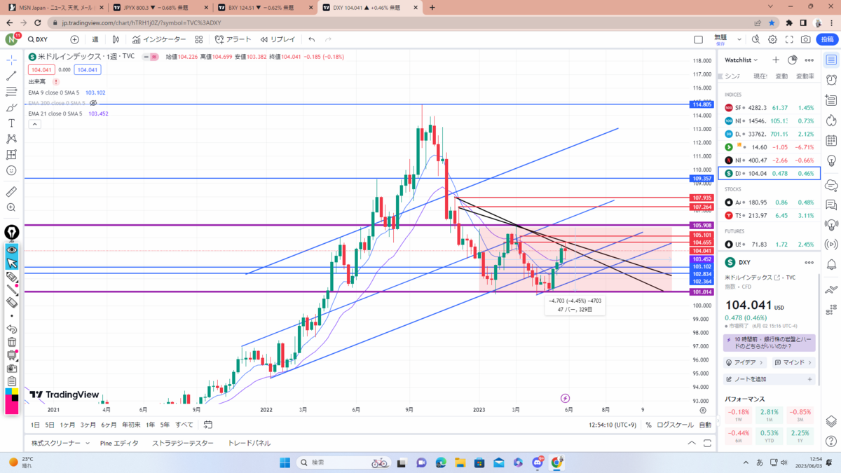Click the pen nib extension icon
This screenshot has width=841, height=473.
tap(11, 233)
